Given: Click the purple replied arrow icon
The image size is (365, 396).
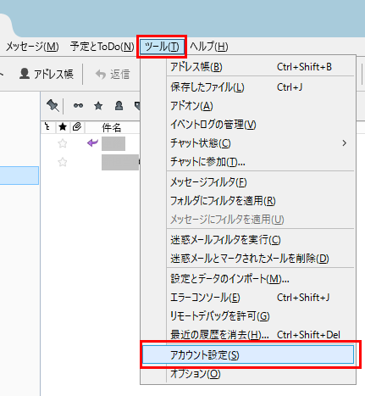Looking at the screenshot, I should coord(92,143).
